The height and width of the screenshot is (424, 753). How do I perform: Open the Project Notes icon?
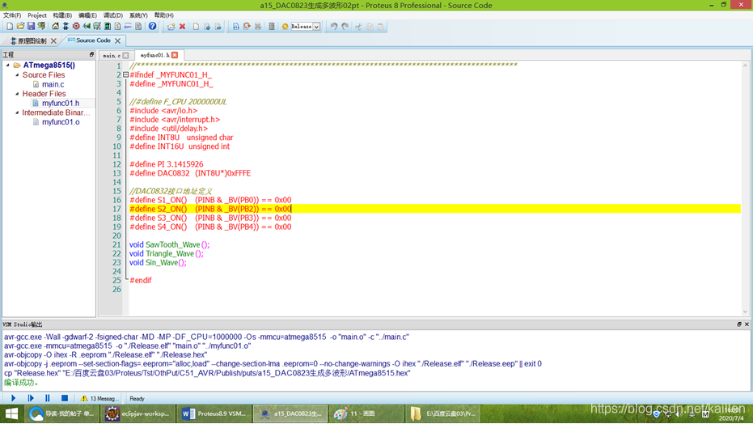tap(138, 27)
